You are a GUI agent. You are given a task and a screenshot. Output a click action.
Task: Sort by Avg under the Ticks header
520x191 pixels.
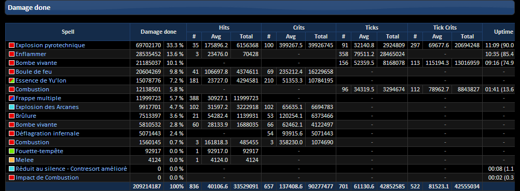point(364,36)
